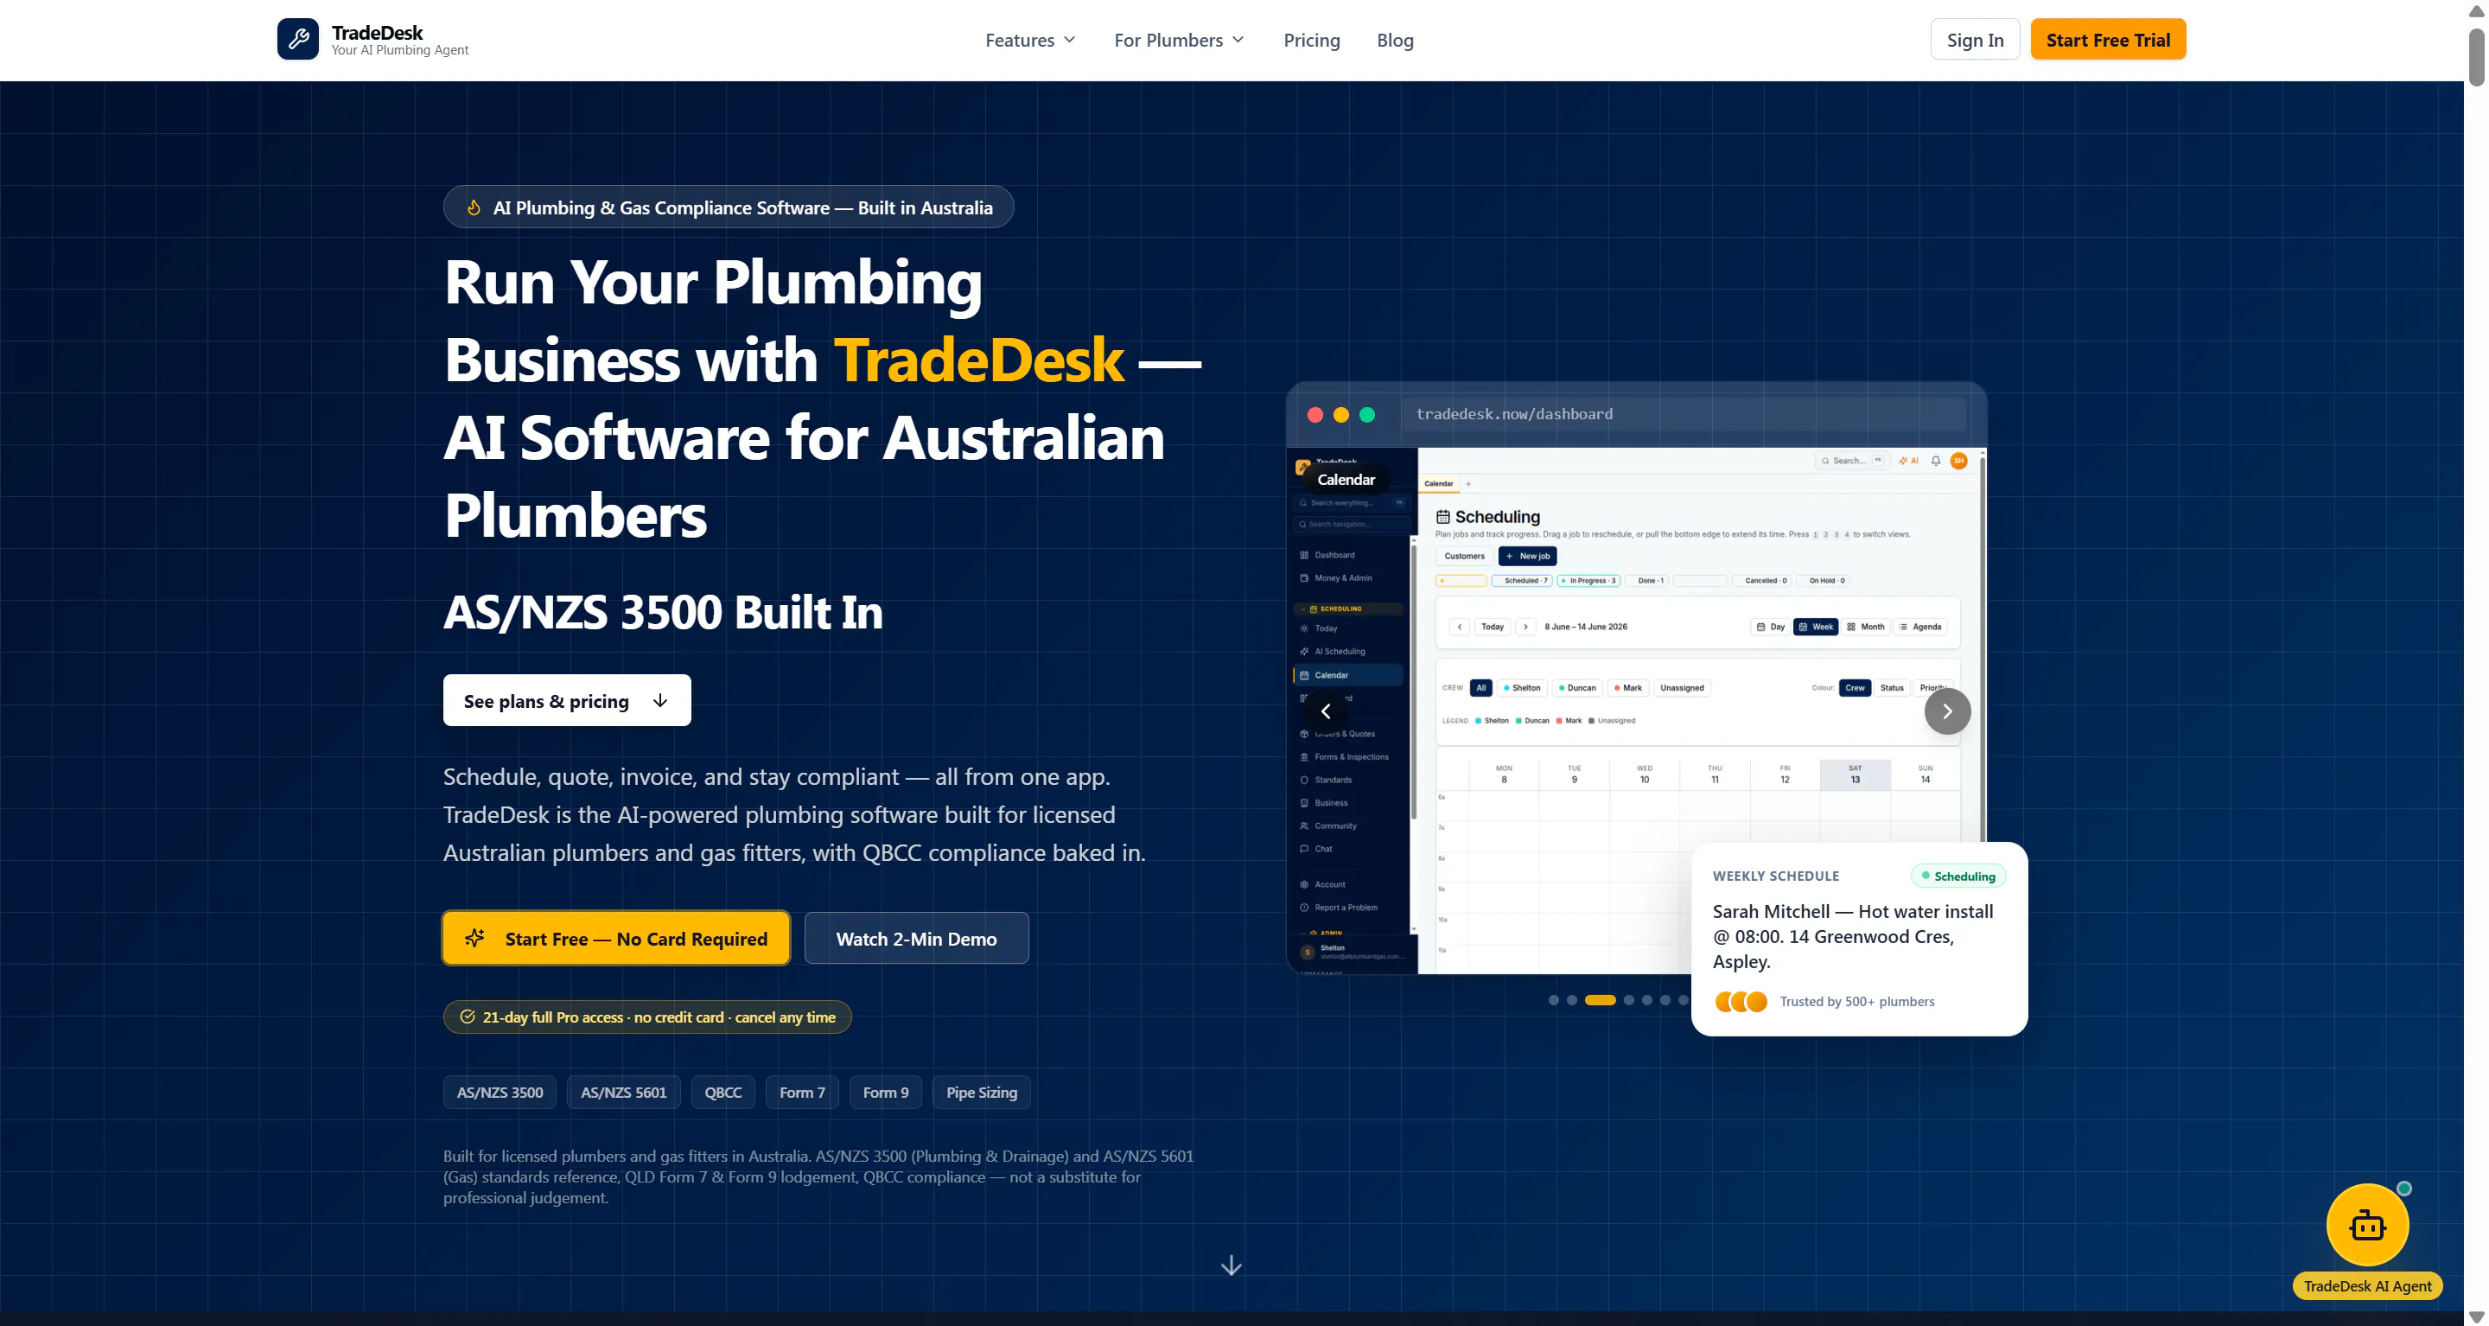This screenshot has width=2489, height=1326.
Task: Click Start Free Trial in header
Action: tap(2107, 40)
